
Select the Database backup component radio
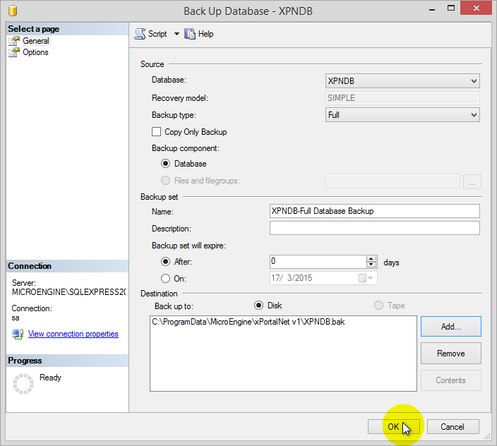coord(166,164)
